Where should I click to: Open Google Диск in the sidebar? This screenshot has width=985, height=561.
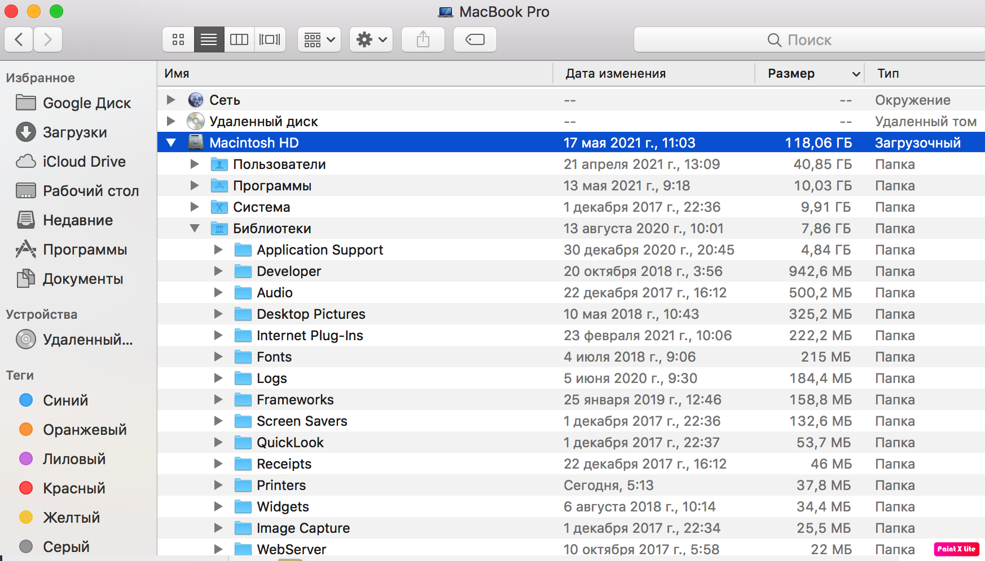coord(73,103)
